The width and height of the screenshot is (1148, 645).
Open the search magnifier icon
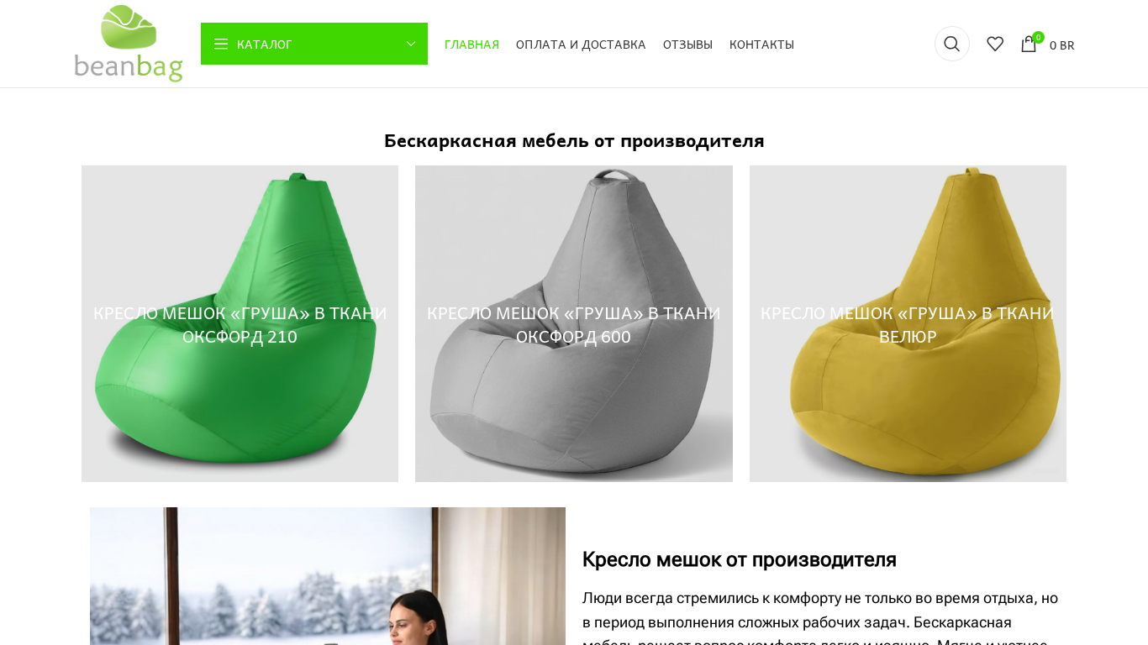(951, 44)
